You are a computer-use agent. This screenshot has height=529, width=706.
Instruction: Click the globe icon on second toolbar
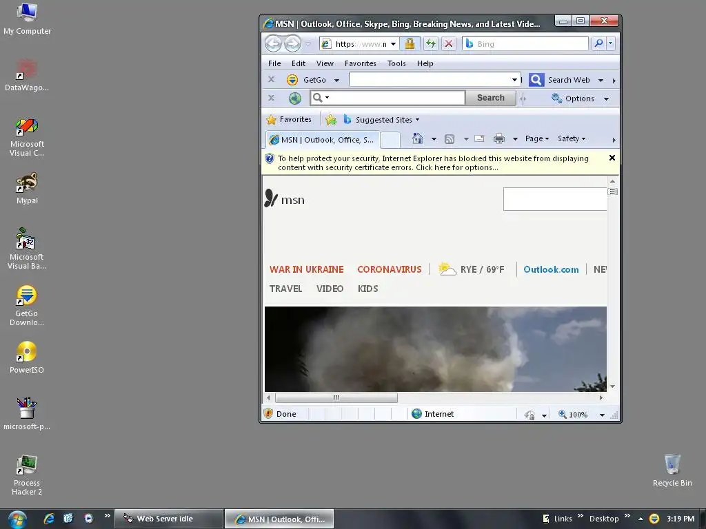[295, 98]
